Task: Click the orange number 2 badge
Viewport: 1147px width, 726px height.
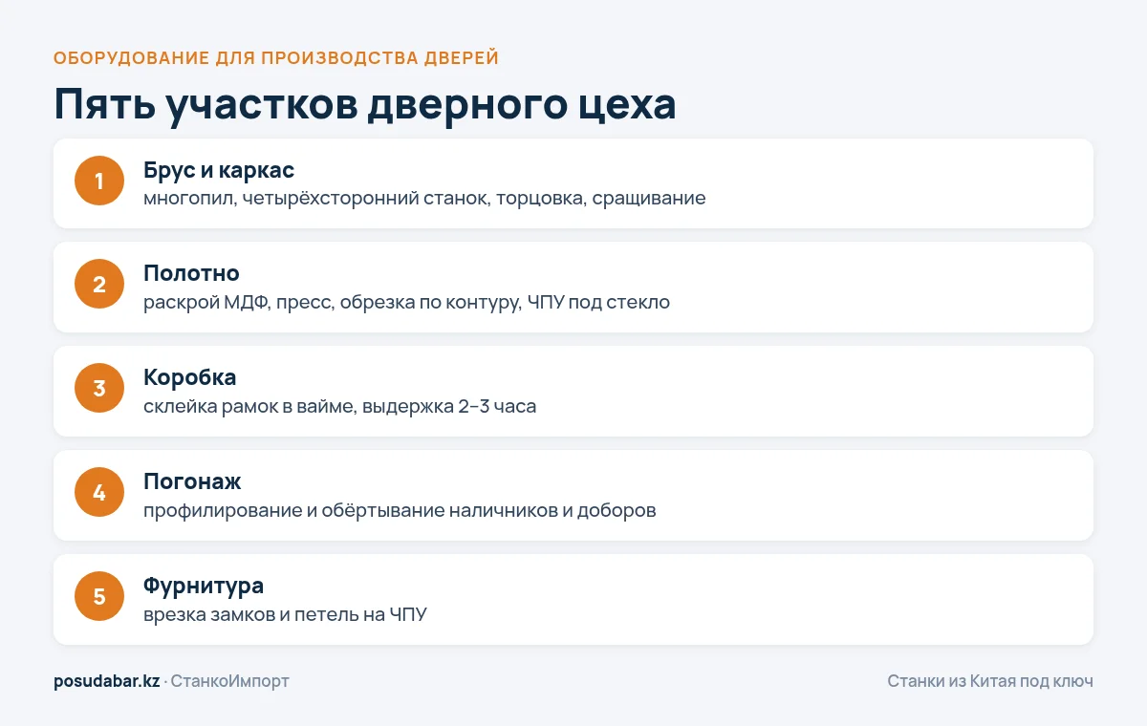Action: coord(99,285)
